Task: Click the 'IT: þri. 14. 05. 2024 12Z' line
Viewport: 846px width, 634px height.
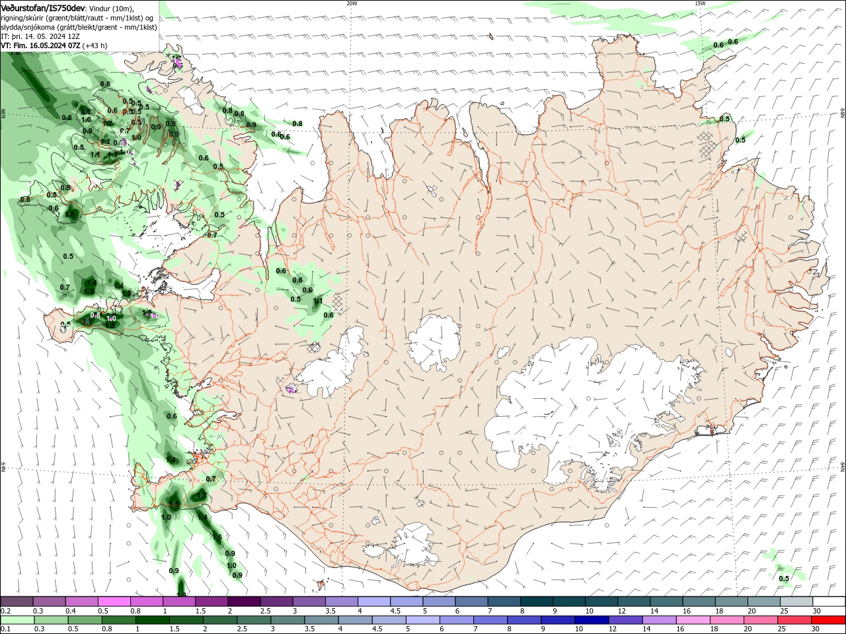Action: pos(40,36)
